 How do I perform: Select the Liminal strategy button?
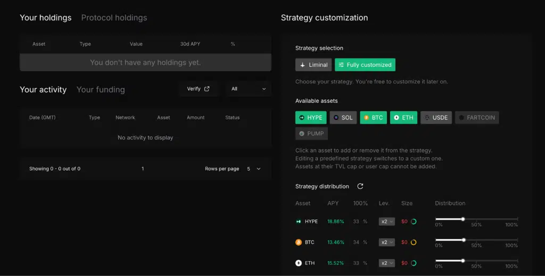click(x=313, y=65)
